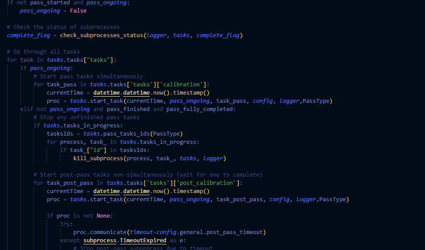Viewport: 425px width, 250px height.
Task: Place cursor on the elif keyword
Action: tap(27, 109)
